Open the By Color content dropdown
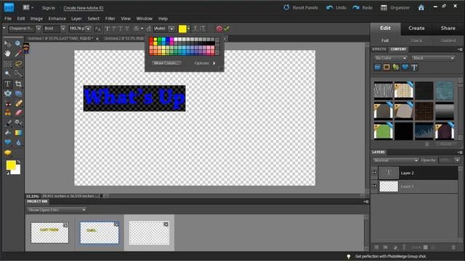 click(x=391, y=58)
